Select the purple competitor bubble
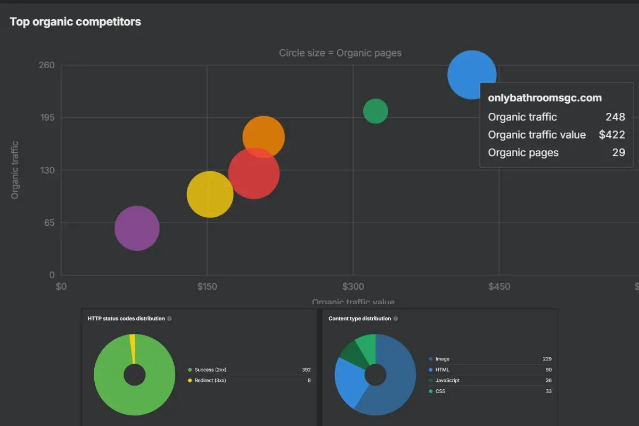639x426 pixels. pos(137,228)
